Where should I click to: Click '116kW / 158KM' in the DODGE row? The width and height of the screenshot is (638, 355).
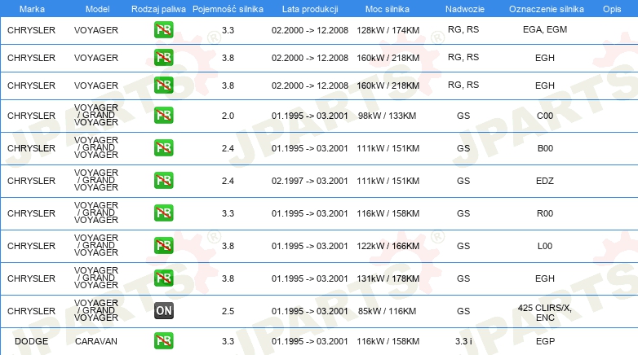coord(388,341)
